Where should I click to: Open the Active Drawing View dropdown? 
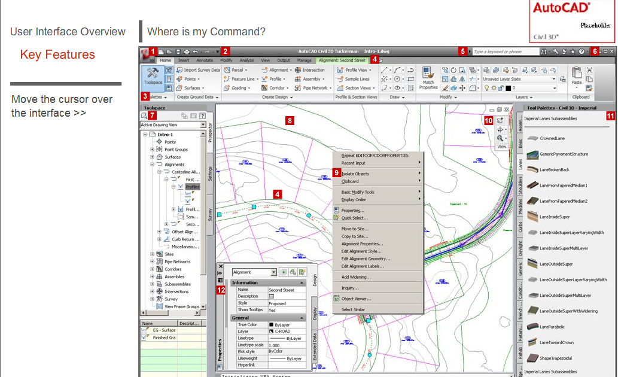203,124
